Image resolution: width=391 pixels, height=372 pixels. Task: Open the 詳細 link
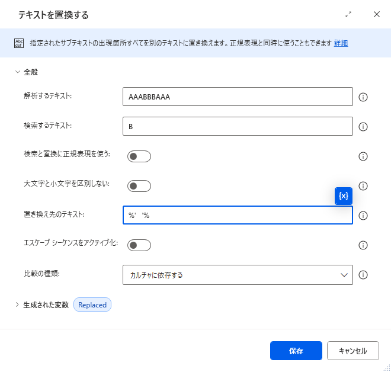341,43
